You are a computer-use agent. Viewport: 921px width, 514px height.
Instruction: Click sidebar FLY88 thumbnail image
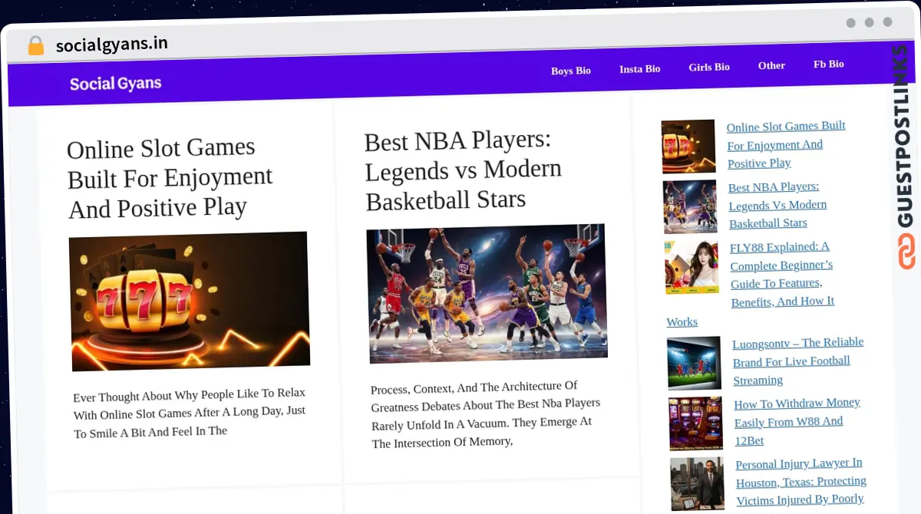[x=692, y=267]
